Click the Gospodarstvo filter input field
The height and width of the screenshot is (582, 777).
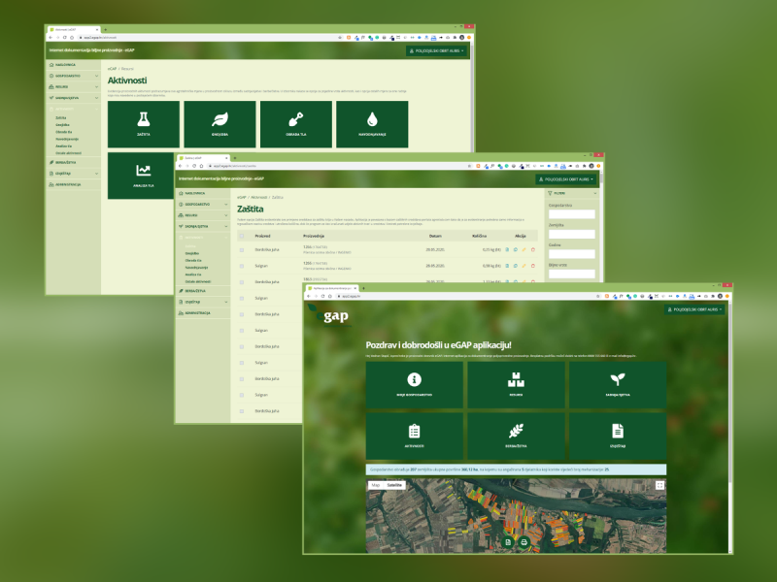[x=571, y=213]
